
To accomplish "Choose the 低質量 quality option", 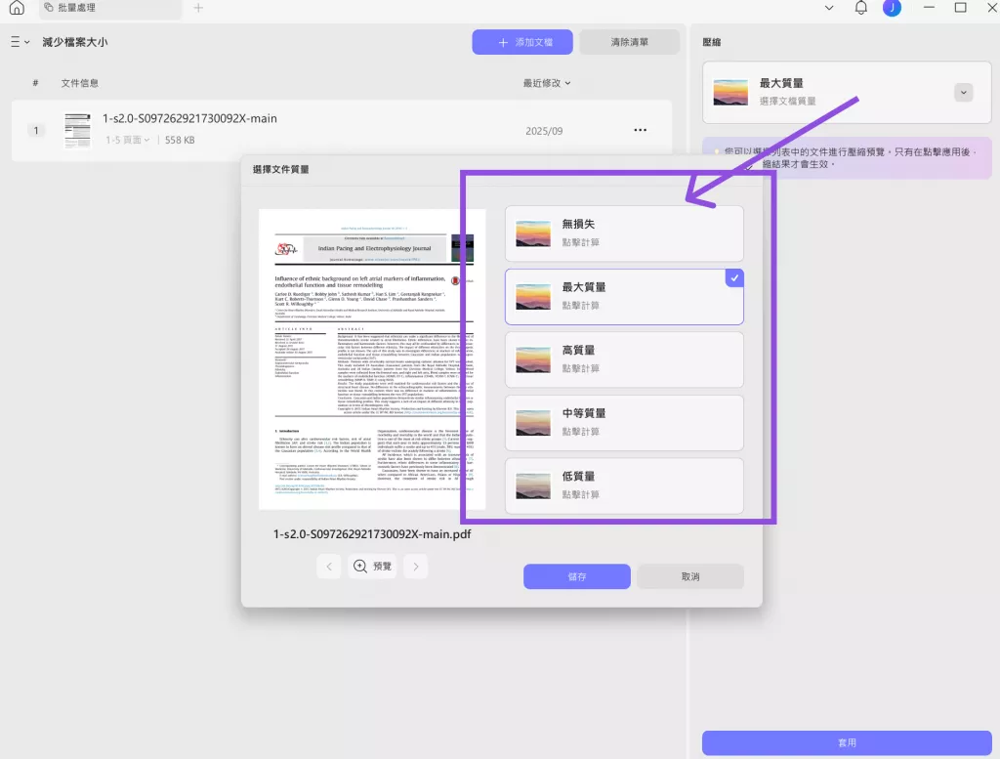I will 624,486.
